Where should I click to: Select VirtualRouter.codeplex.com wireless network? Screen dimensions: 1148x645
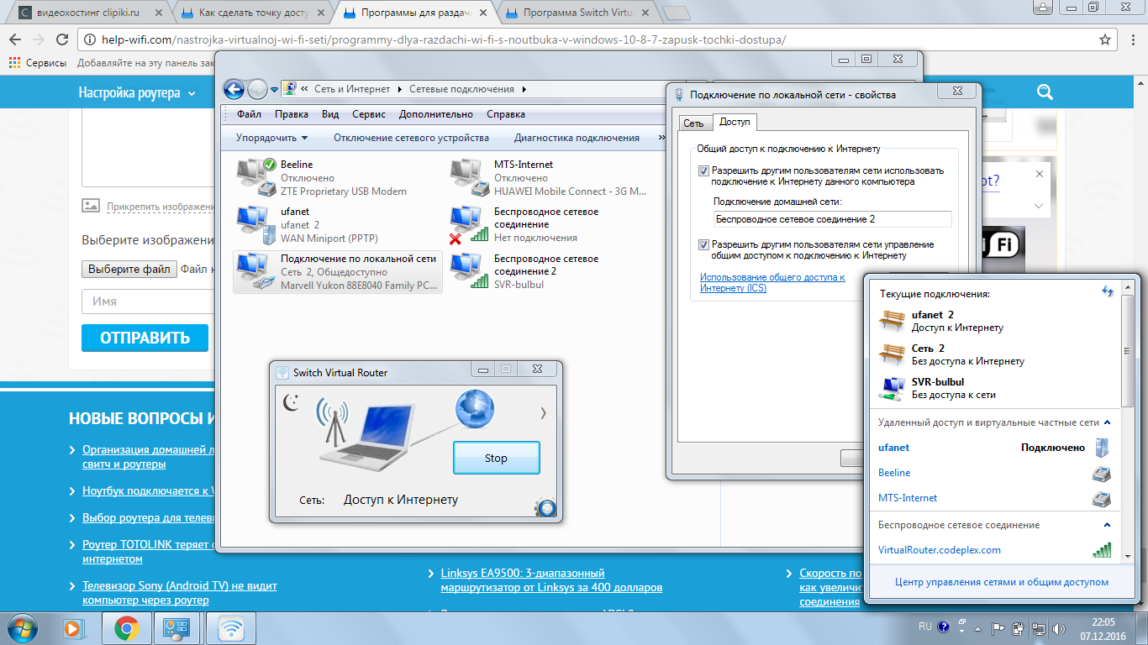point(996,550)
